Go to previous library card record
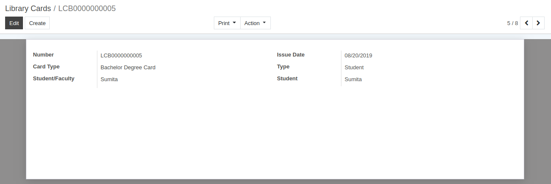The image size is (551, 184). coord(526,23)
